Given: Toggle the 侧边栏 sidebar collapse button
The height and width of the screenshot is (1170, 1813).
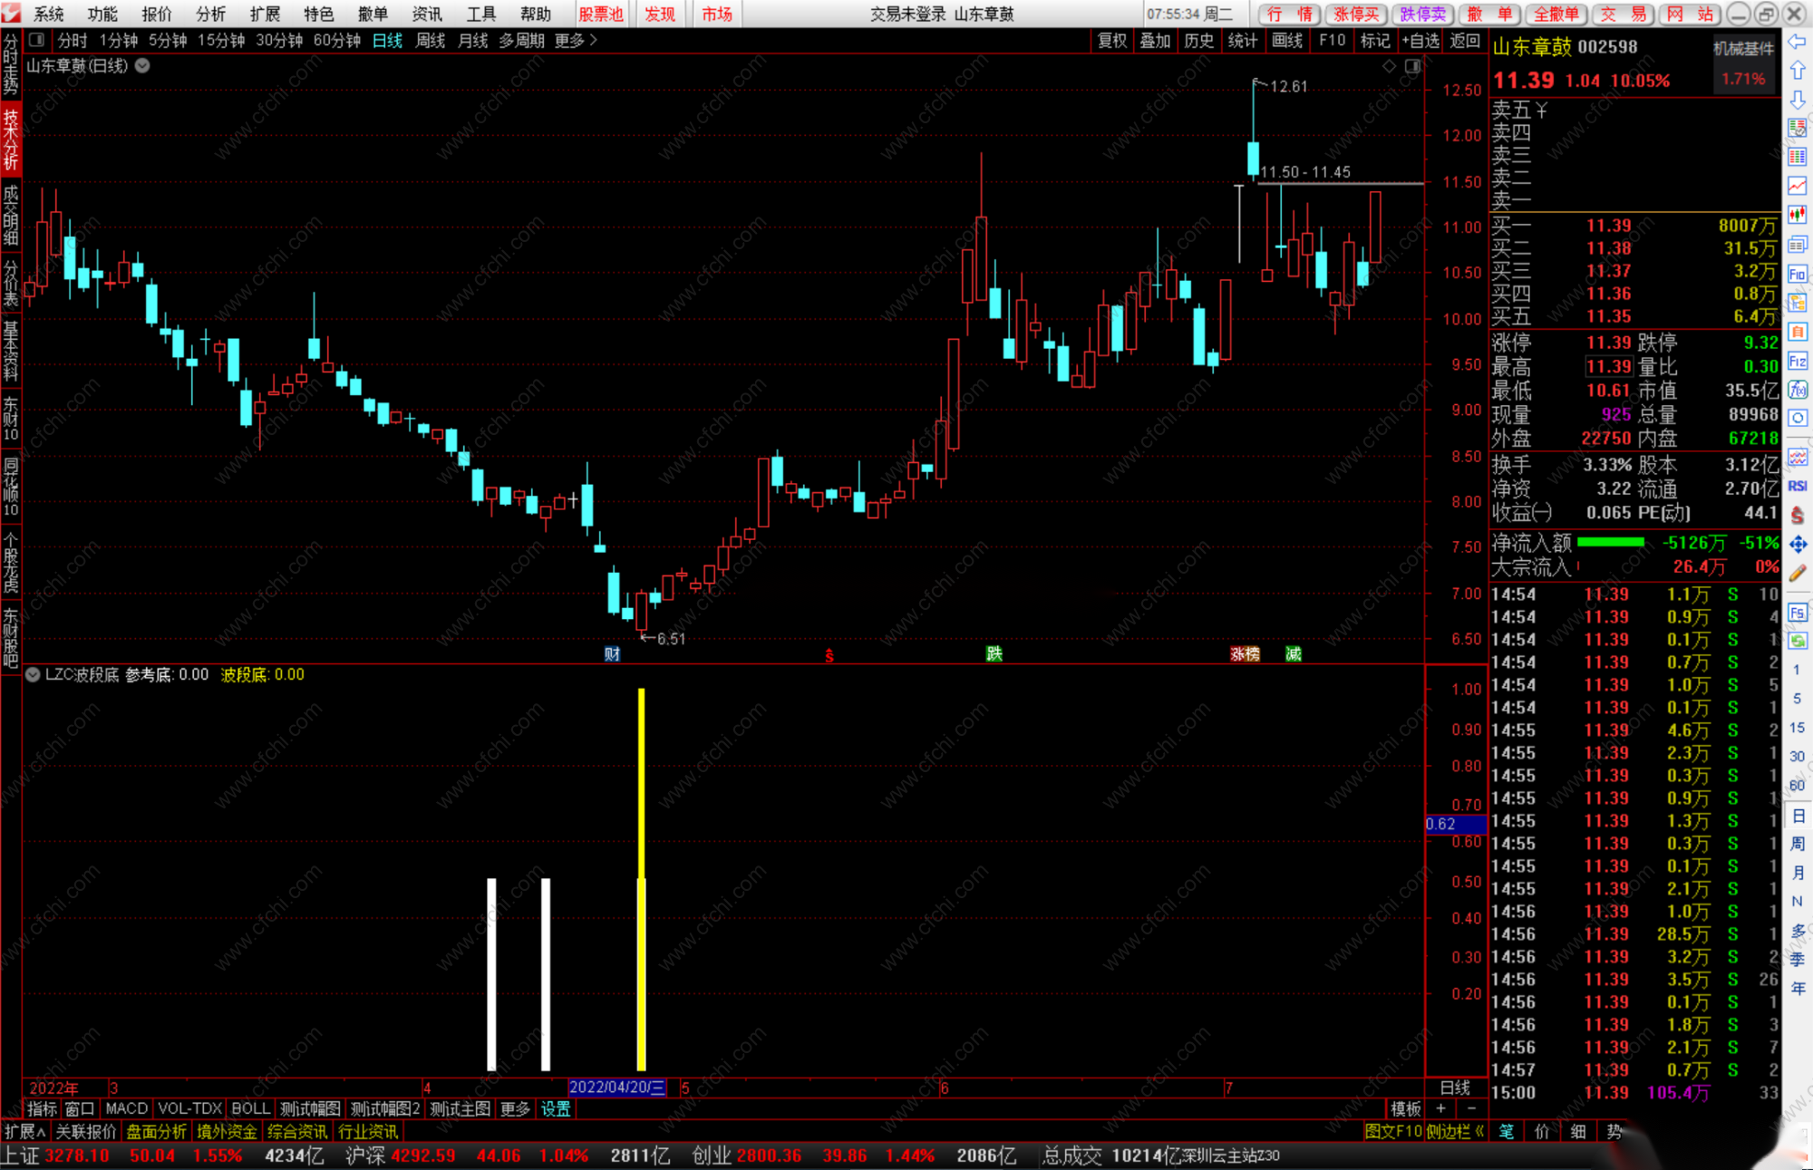Looking at the screenshot, I should click(x=1455, y=1131).
